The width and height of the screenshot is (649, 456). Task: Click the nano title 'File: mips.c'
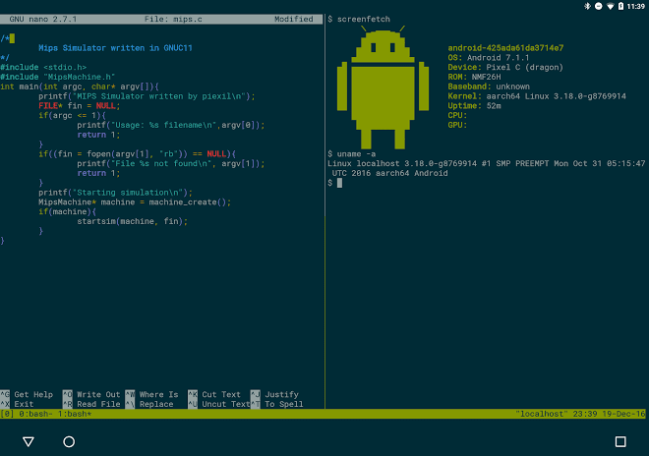(x=173, y=19)
